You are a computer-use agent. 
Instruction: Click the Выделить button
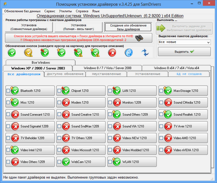pos(184,52)
